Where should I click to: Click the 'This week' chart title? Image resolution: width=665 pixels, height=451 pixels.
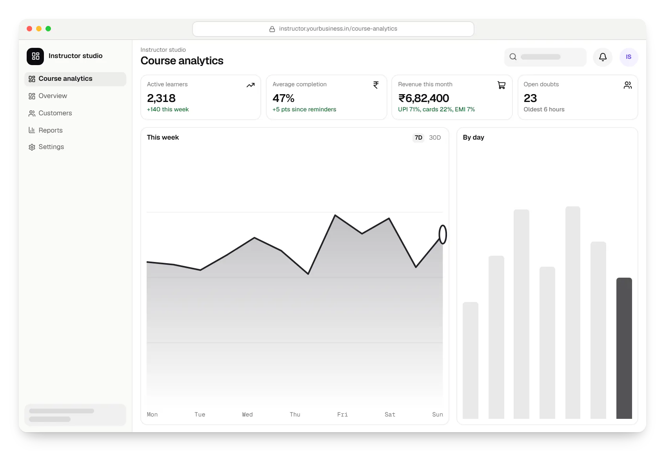(163, 138)
